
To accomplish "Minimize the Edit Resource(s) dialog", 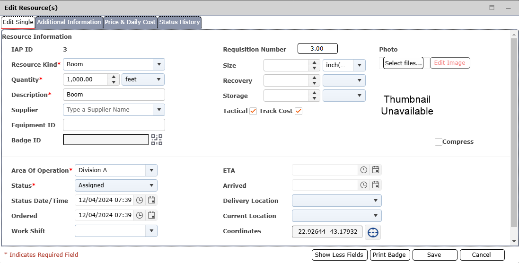I will click(x=508, y=8).
